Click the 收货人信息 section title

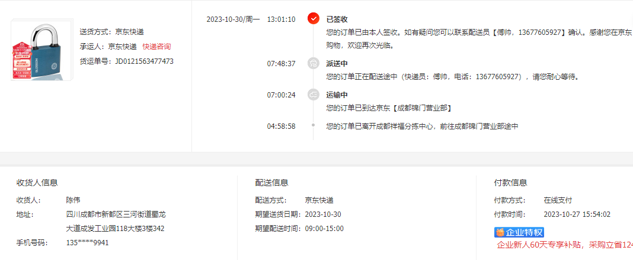click(x=37, y=183)
